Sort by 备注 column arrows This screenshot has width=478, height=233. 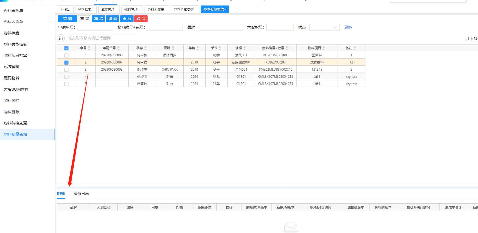[x=355, y=48]
